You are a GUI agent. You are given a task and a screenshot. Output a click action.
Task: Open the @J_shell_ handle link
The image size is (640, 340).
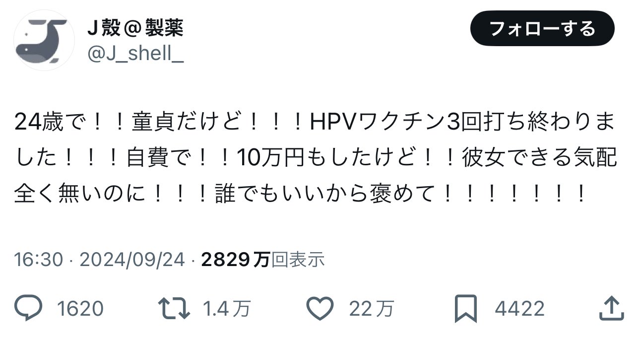pos(135,54)
